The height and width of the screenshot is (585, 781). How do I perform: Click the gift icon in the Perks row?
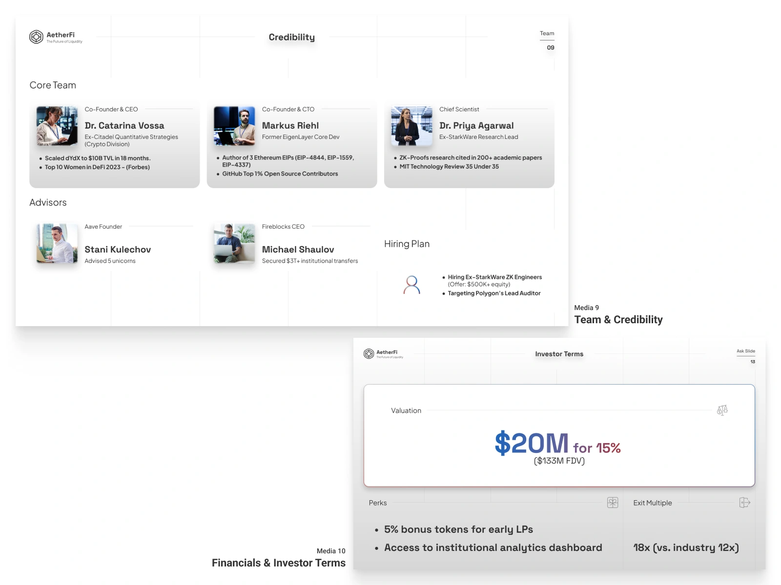click(x=613, y=503)
